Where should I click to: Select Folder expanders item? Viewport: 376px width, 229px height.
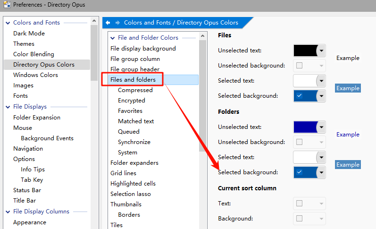click(x=134, y=163)
